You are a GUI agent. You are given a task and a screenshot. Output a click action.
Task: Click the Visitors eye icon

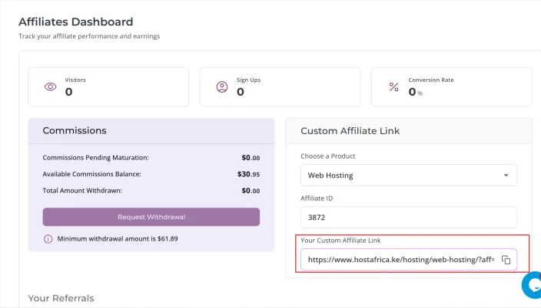(x=51, y=87)
